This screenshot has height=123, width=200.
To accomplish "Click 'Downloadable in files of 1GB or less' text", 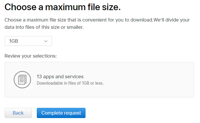I will click(x=70, y=83).
